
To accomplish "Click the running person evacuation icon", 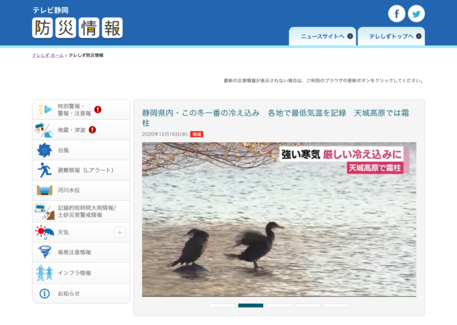I will pyautogui.click(x=44, y=170).
